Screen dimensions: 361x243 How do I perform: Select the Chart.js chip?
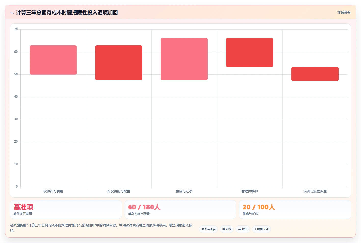208,229
